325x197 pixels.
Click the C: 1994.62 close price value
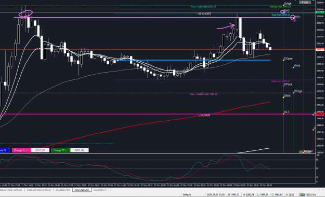[x=277, y=194]
